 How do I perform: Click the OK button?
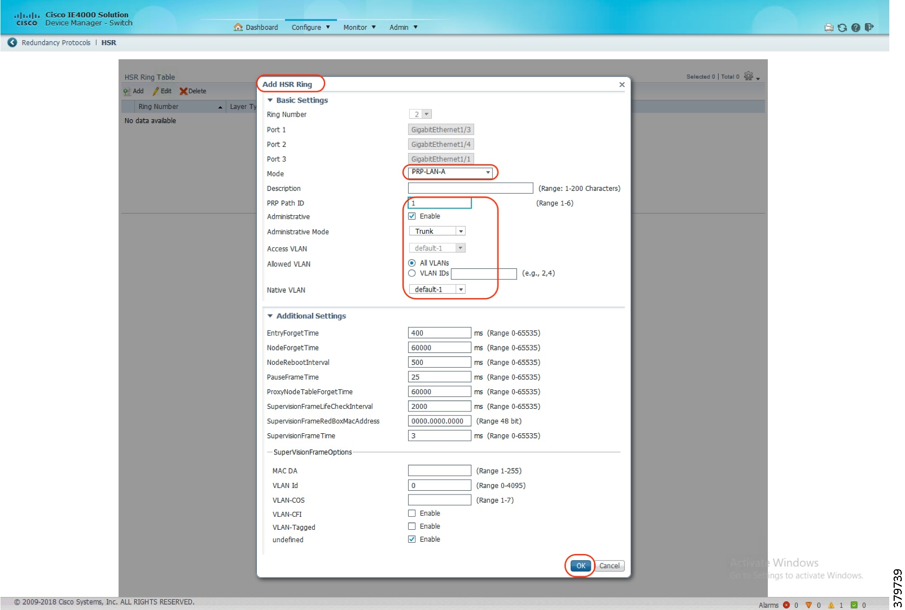coord(580,566)
